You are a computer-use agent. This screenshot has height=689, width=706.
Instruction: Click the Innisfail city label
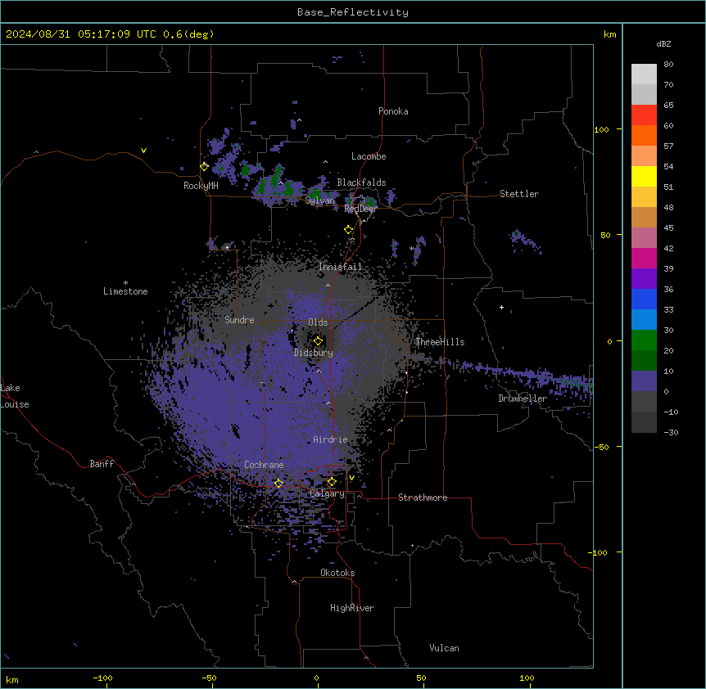[340, 267]
